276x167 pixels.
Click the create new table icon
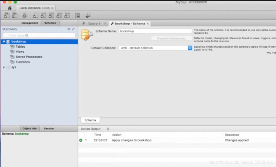(43, 15)
